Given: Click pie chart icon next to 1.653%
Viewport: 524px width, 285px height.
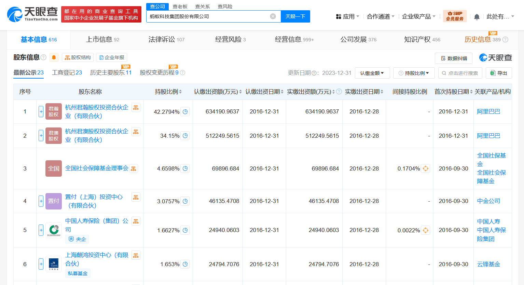Looking at the screenshot, I should pyautogui.click(x=185, y=264).
